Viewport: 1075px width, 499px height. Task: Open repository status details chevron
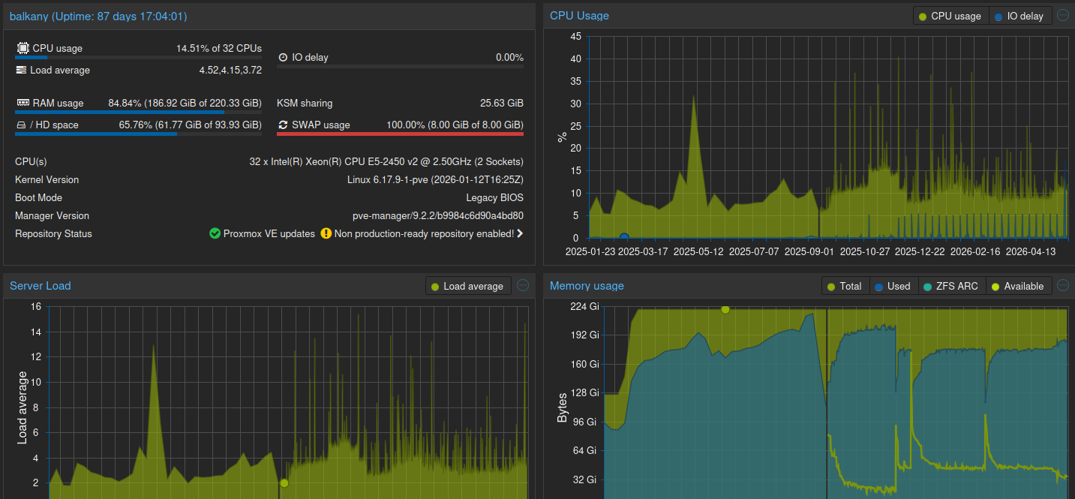pos(520,233)
